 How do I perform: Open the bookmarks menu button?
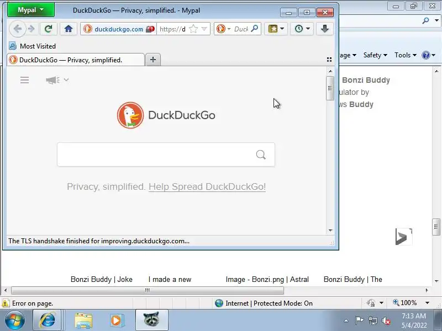[x=273, y=29]
